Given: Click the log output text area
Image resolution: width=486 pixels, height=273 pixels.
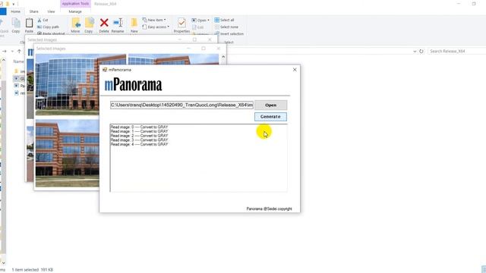Looking at the screenshot, I should pyautogui.click(x=198, y=158).
